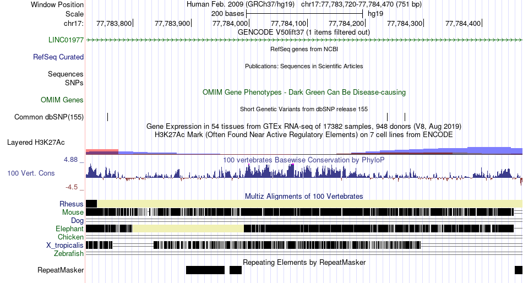Click the Publications: Sequences in Scientific Articles title
The height and width of the screenshot is (283, 523).
(x=304, y=66)
